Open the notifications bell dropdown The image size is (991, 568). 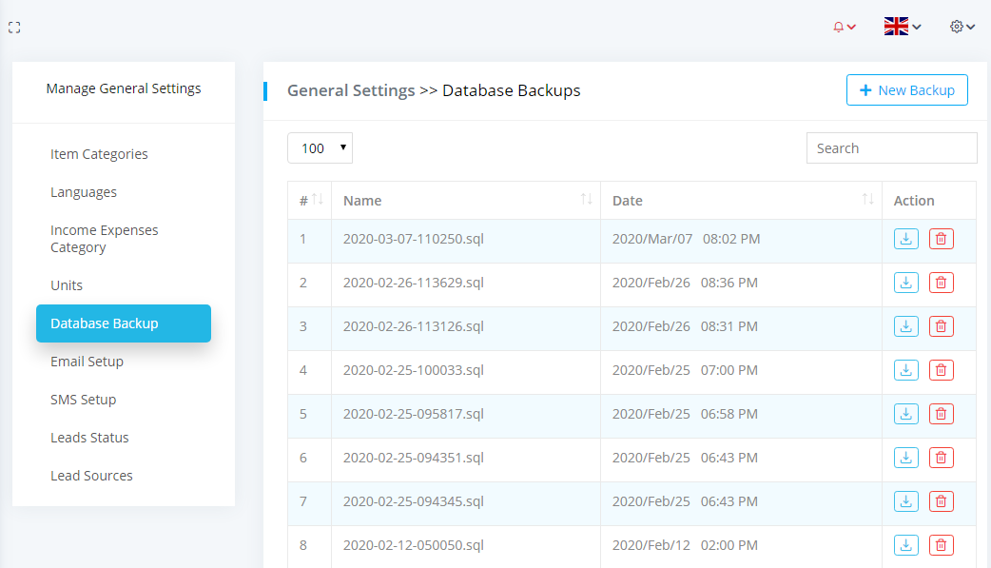tap(844, 28)
